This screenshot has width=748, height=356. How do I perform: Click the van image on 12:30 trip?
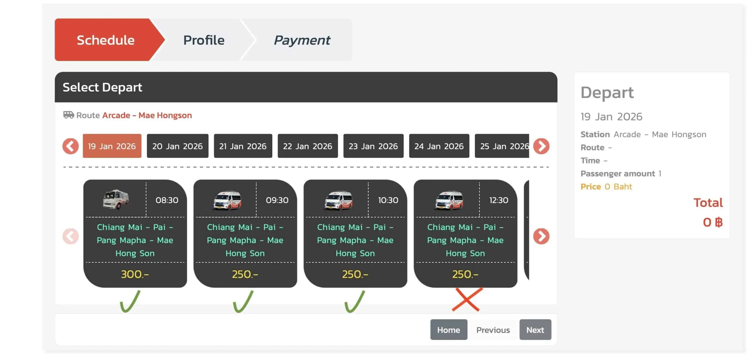click(x=449, y=200)
